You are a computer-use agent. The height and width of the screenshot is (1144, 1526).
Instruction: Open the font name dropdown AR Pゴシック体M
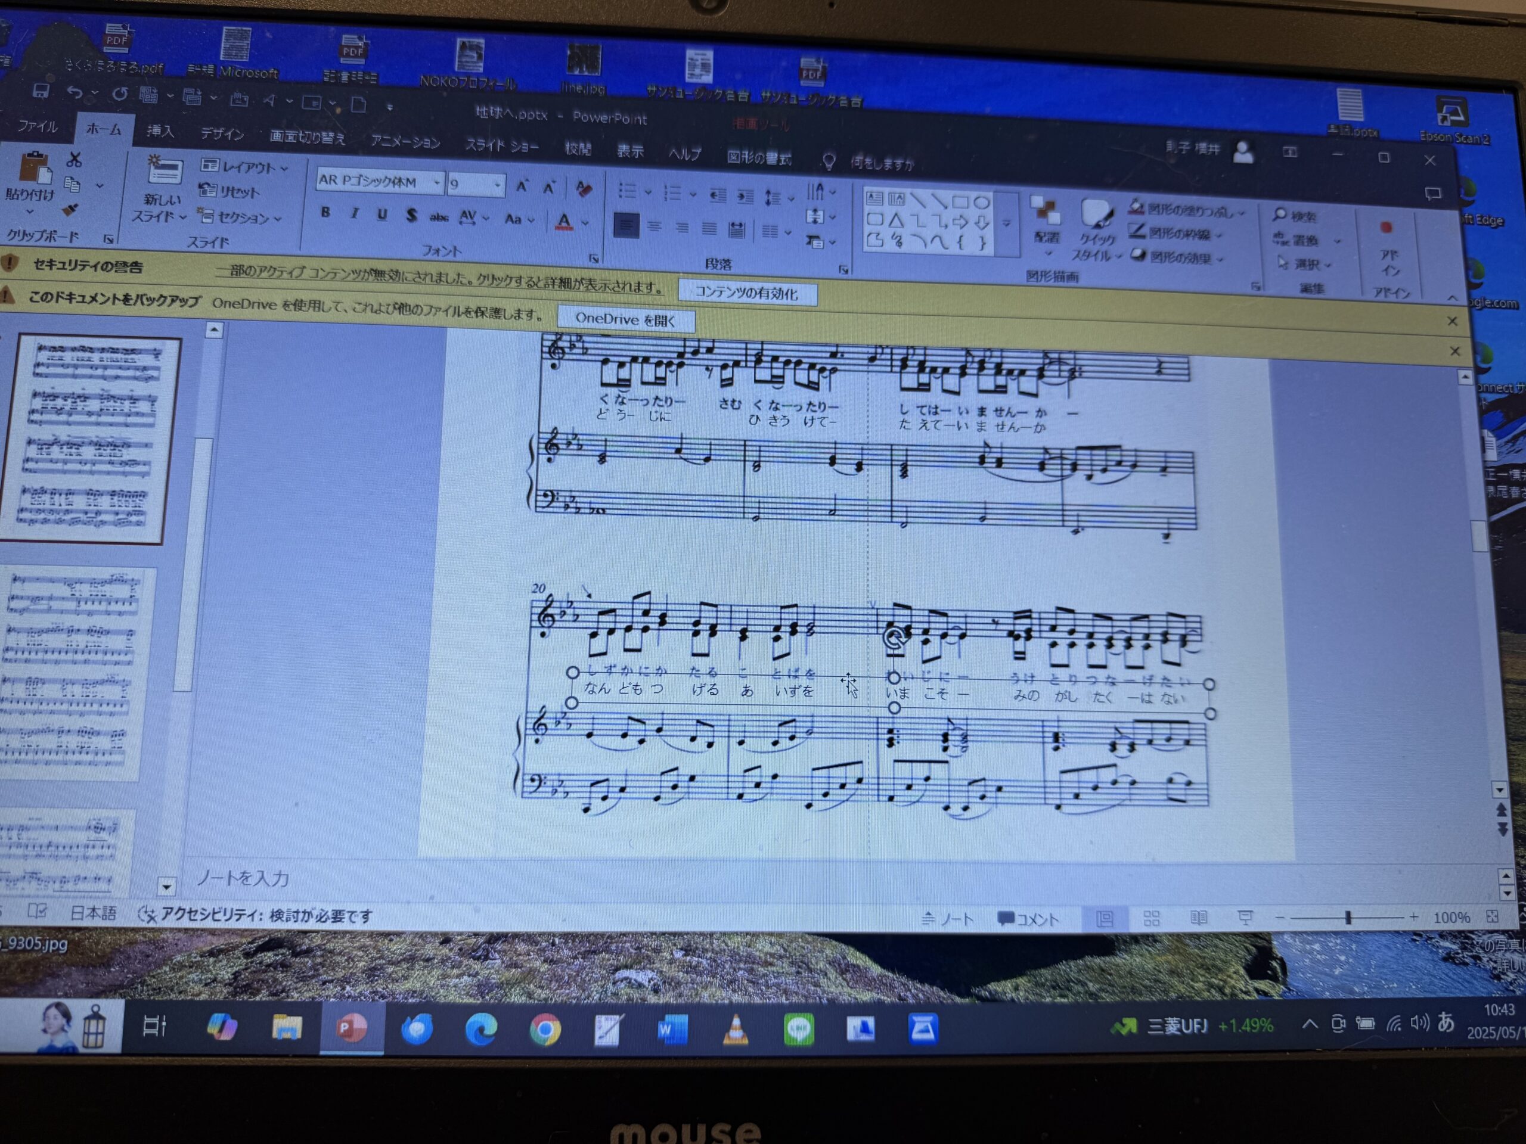click(x=437, y=183)
